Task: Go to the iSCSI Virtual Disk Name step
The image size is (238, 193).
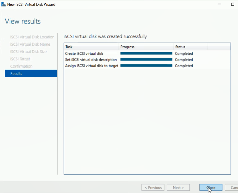Action: (x=30, y=44)
